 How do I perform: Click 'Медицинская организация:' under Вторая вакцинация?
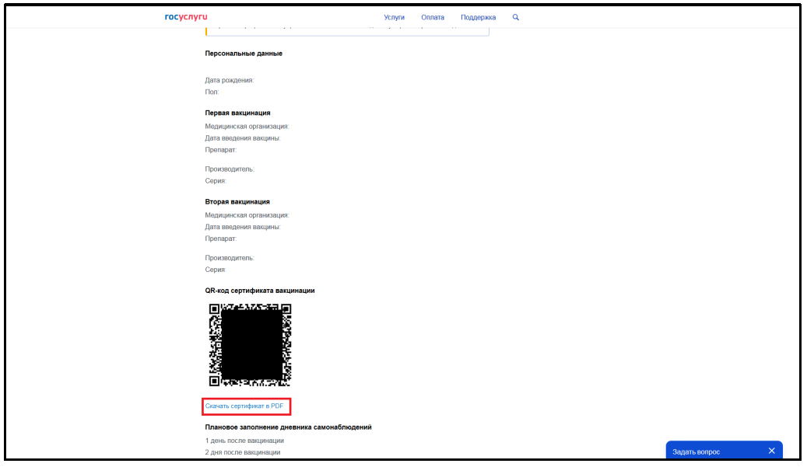pos(247,215)
